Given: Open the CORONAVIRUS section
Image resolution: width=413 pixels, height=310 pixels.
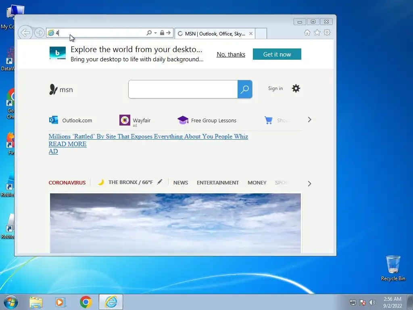Looking at the screenshot, I should [x=67, y=182].
